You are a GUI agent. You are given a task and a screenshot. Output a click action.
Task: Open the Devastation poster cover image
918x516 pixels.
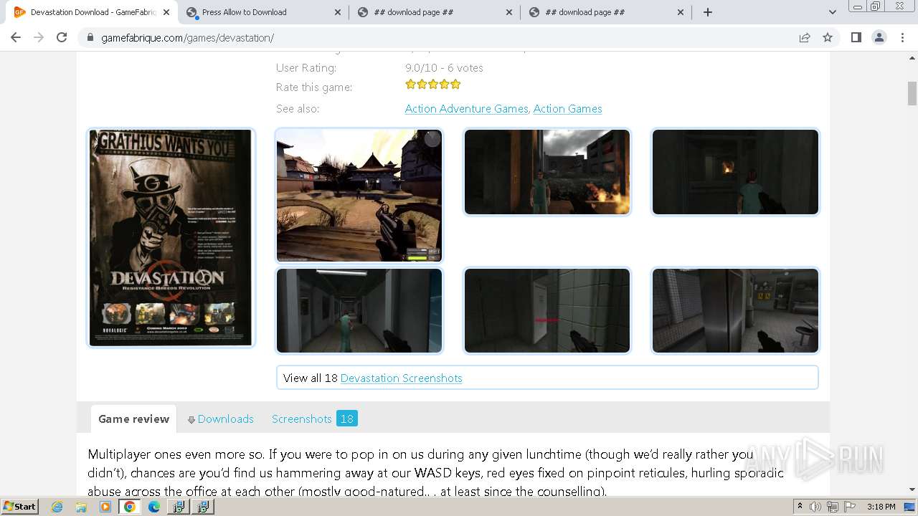[171, 238]
